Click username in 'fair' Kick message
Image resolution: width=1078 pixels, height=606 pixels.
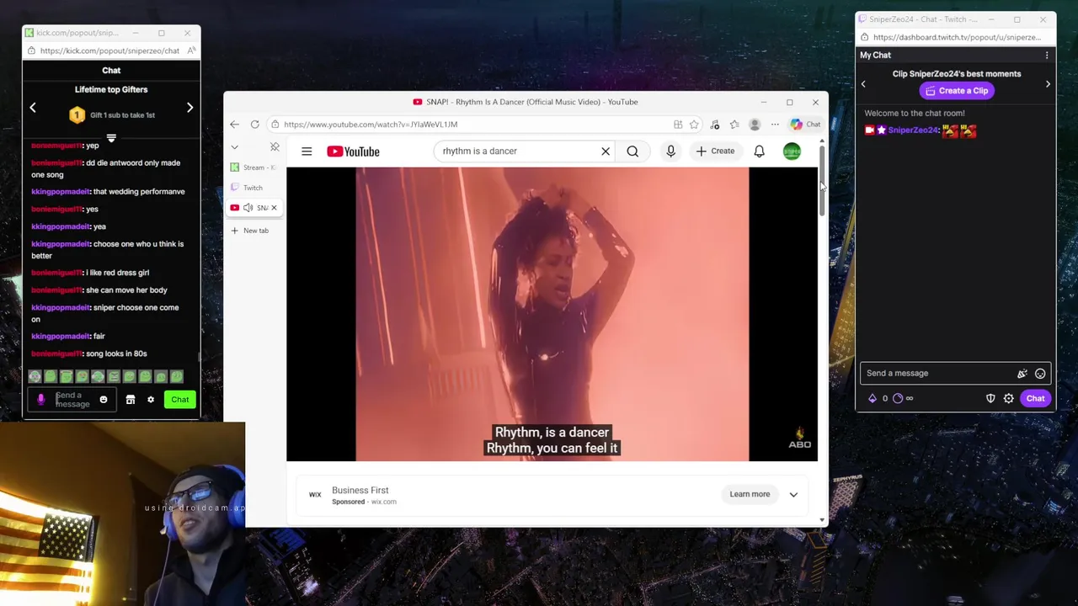60,337
